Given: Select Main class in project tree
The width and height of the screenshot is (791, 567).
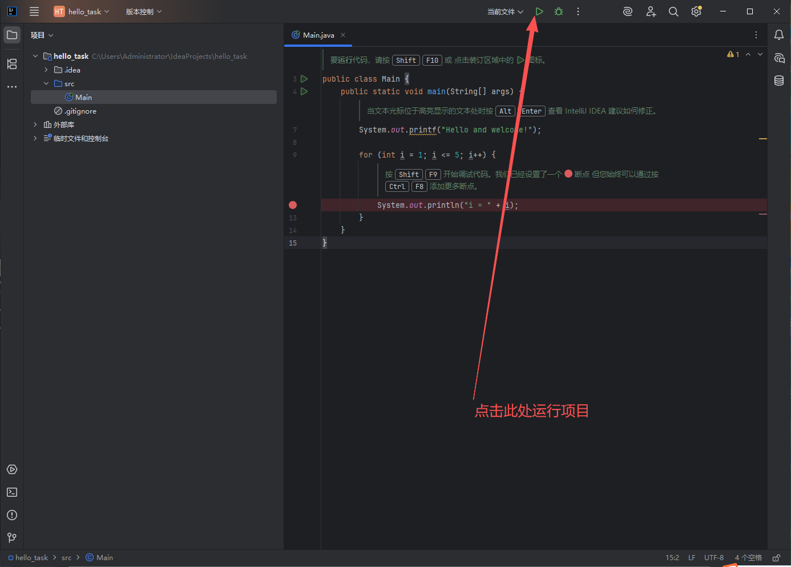Looking at the screenshot, I should pyautogui.click(x=154, y=97).
